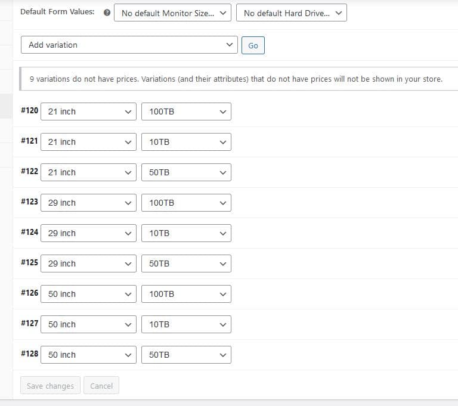The width and height of the screenshot is (458, 406).
Task: Open monitor size dropdown for variation #123
Action: pyautogui.click(x=88, y=203)
